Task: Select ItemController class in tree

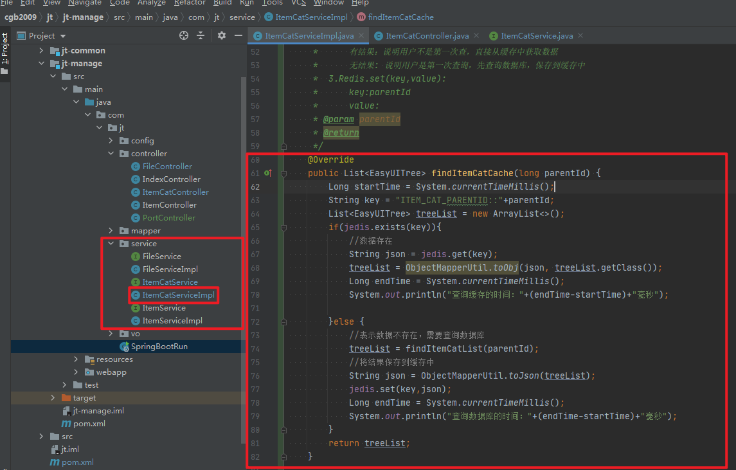Action: pyautogui.click(x=170, y=204)
